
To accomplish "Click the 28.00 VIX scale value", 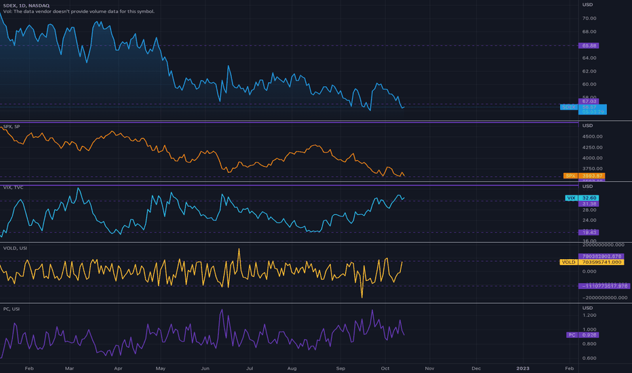I will [589, 210].
